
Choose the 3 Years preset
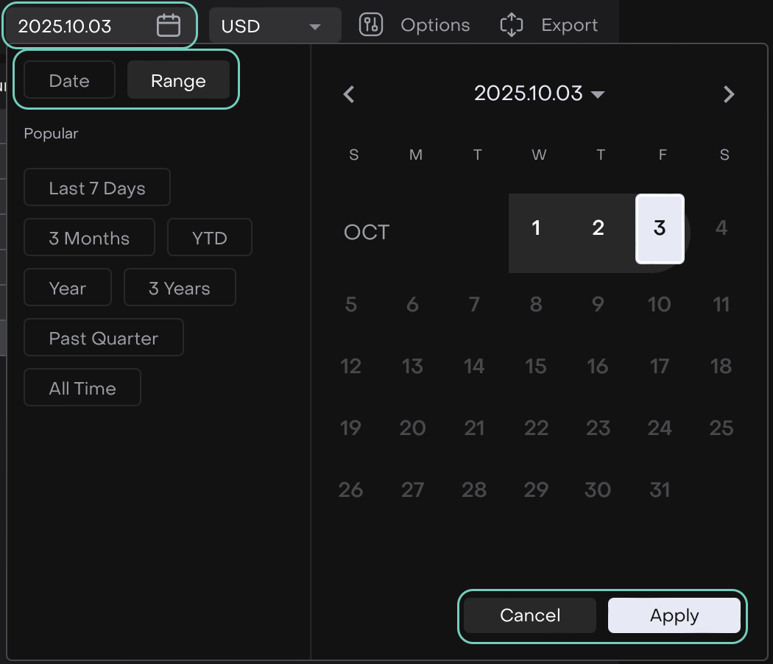180,288
